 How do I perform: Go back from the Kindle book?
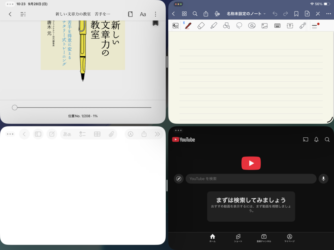(x=10, y=14)
